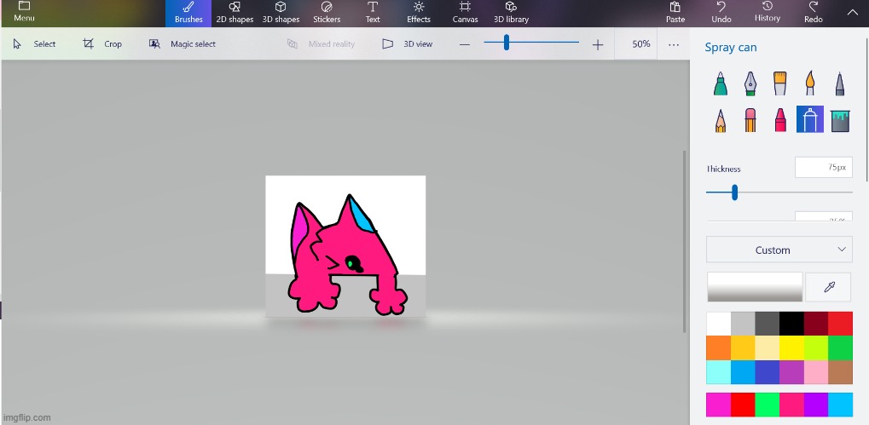
Task: Select the Fill bucket tool
Action: [840, 119]
